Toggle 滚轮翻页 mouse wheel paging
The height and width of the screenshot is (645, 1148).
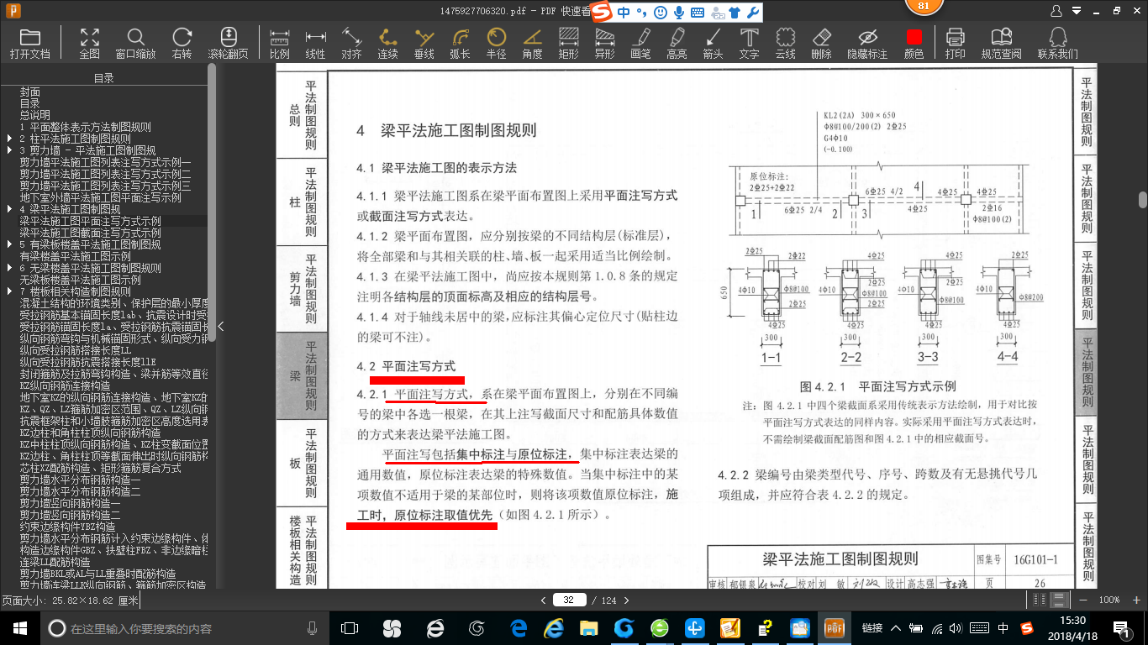pos(228,44)
